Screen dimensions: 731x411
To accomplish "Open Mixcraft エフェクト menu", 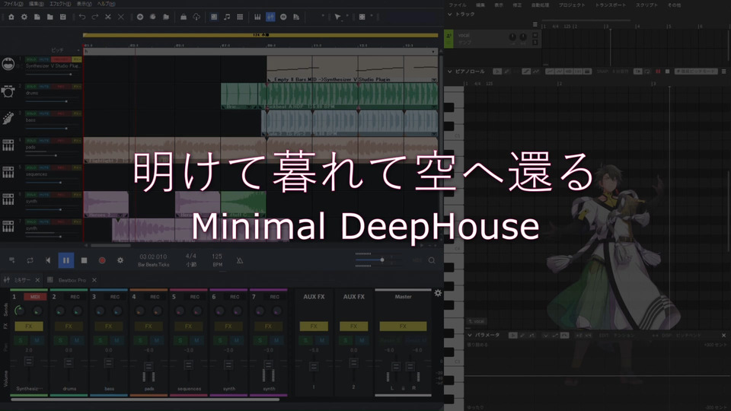I will click(x=60, y=4).
